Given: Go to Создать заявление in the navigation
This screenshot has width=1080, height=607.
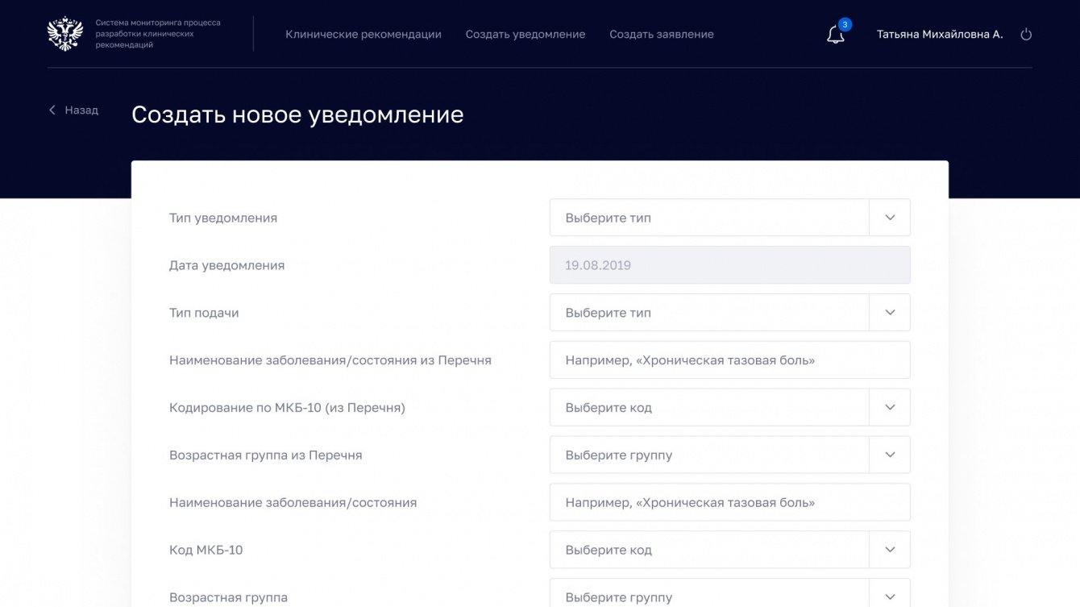Looking at the screenshot, I should [662, 35].
